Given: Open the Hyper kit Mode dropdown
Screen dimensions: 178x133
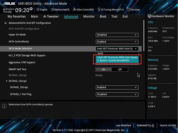Looking at the screenshot, I should (x=117, y=35).
